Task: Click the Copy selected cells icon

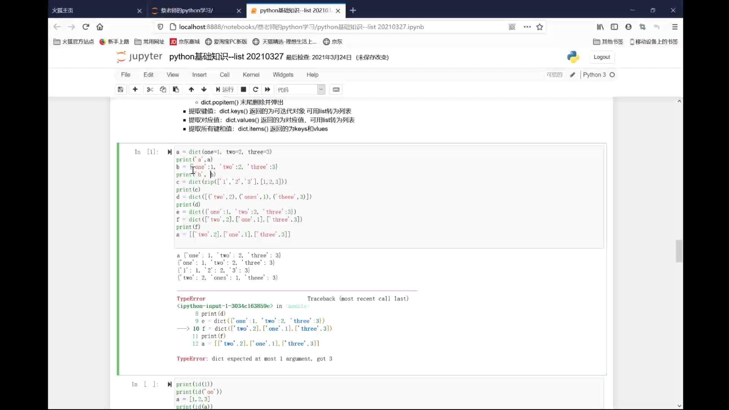Action: point(162,89)
